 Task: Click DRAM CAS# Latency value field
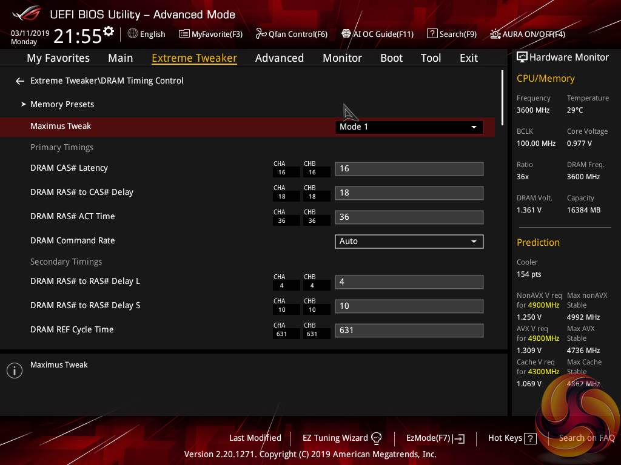pyautogui.click(x=409, y=169)
